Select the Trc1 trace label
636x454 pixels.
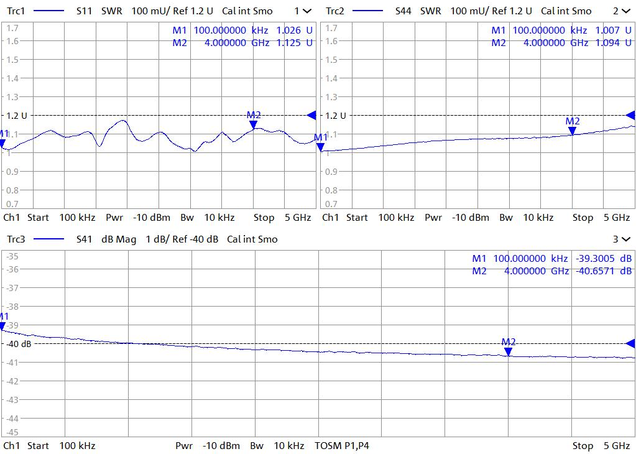15,11
